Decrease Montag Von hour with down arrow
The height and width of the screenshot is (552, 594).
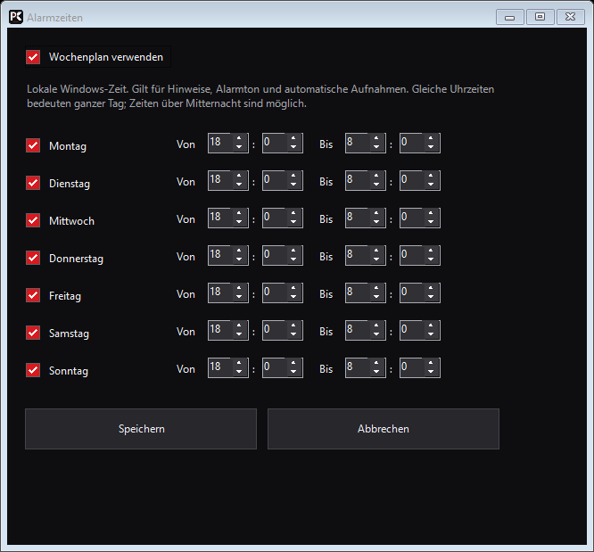click(x=239, y=147)
